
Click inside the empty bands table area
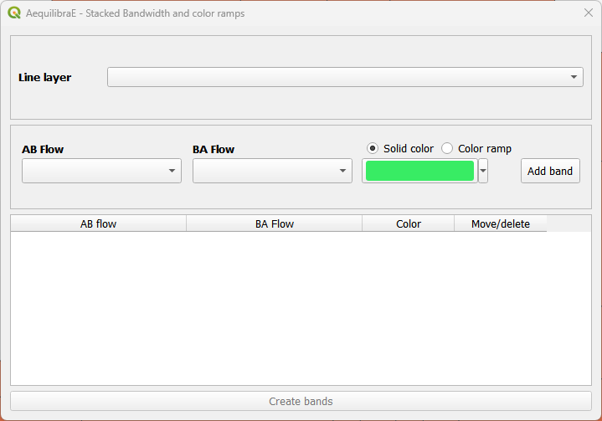[301, 308]
